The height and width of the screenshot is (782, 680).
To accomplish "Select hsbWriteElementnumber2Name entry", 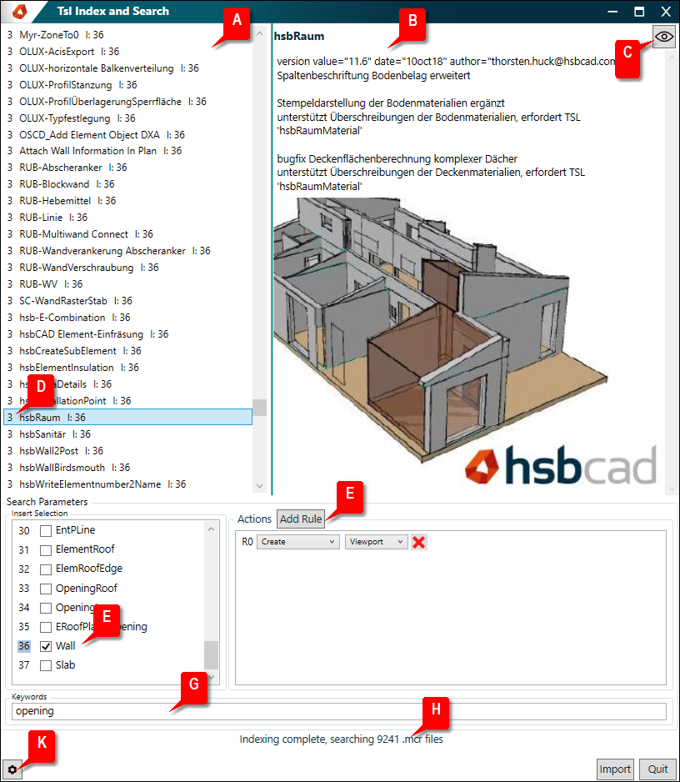I will pos(127,484).
